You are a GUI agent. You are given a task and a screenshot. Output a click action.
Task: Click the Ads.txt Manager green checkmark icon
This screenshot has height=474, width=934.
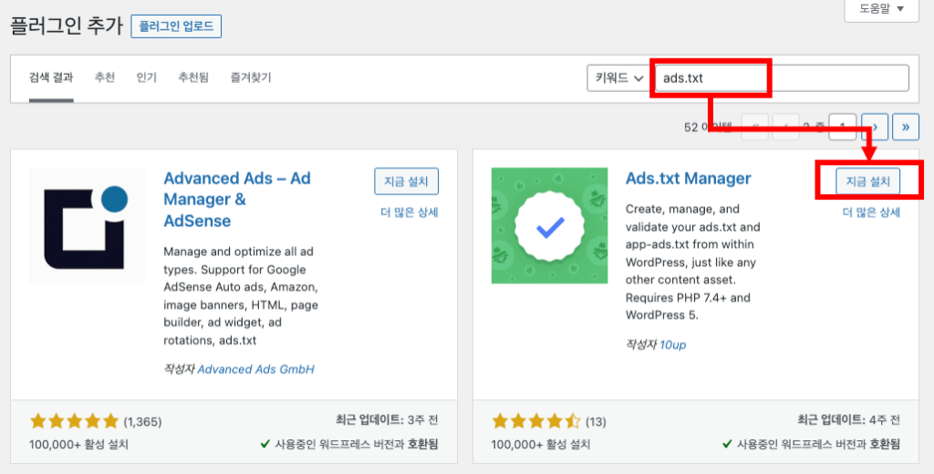(x=550, y=226)
